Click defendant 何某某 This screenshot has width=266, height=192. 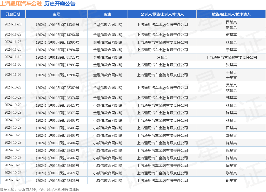(231, 35)
